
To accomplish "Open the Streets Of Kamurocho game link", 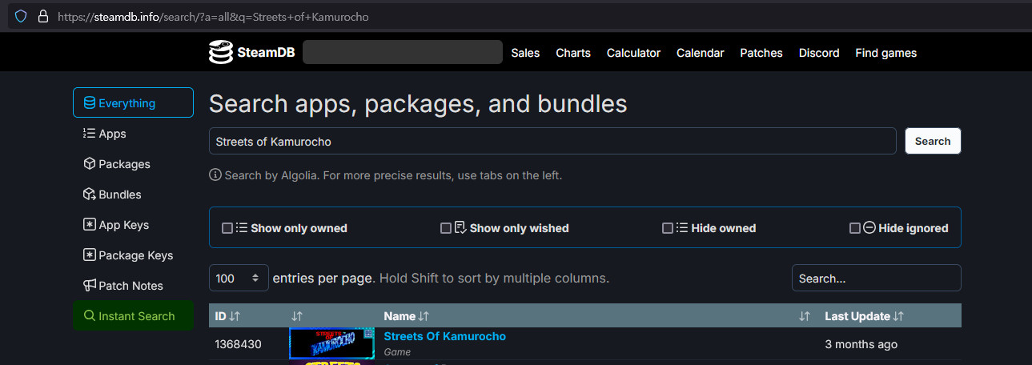I will pyautogui.click(x=445, y=336).
